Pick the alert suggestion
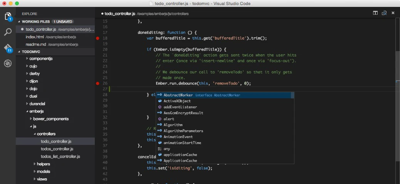The image size is (400, 184). [169, 119]
